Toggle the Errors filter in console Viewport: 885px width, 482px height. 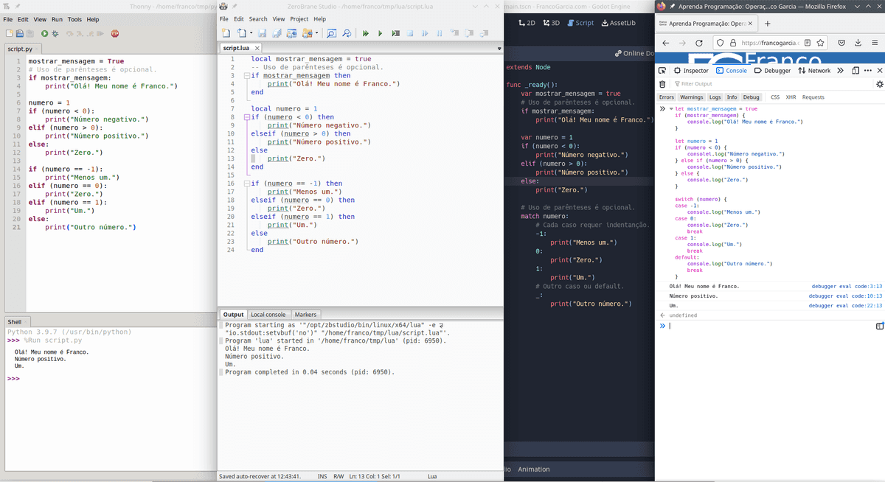[667, 97]
